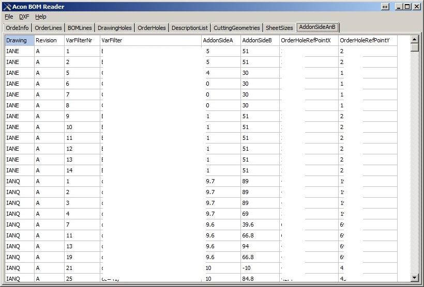Click the VarFilterNr column header
Image resolution: width=424 pixels, height=287 pixels.
pyautogui.click(x=82, y=40)
